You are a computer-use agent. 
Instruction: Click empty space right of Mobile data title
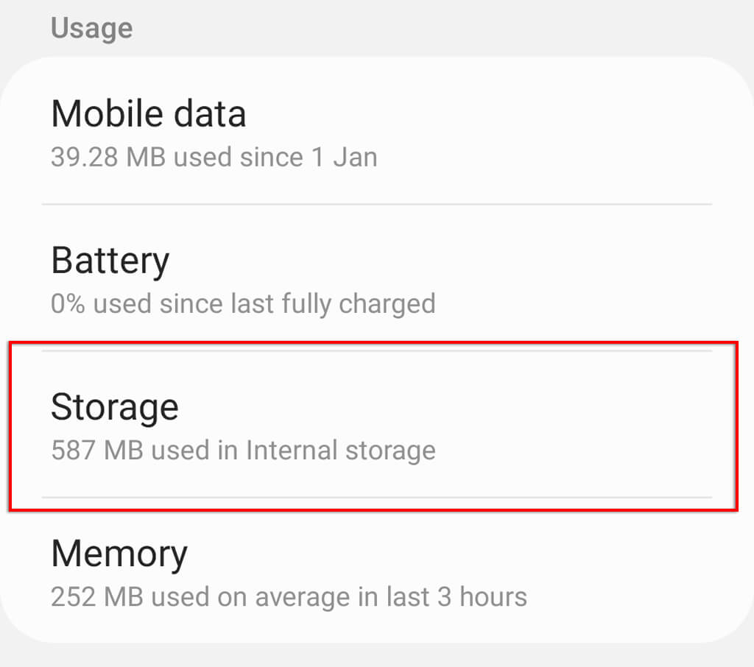pos(481,114)
